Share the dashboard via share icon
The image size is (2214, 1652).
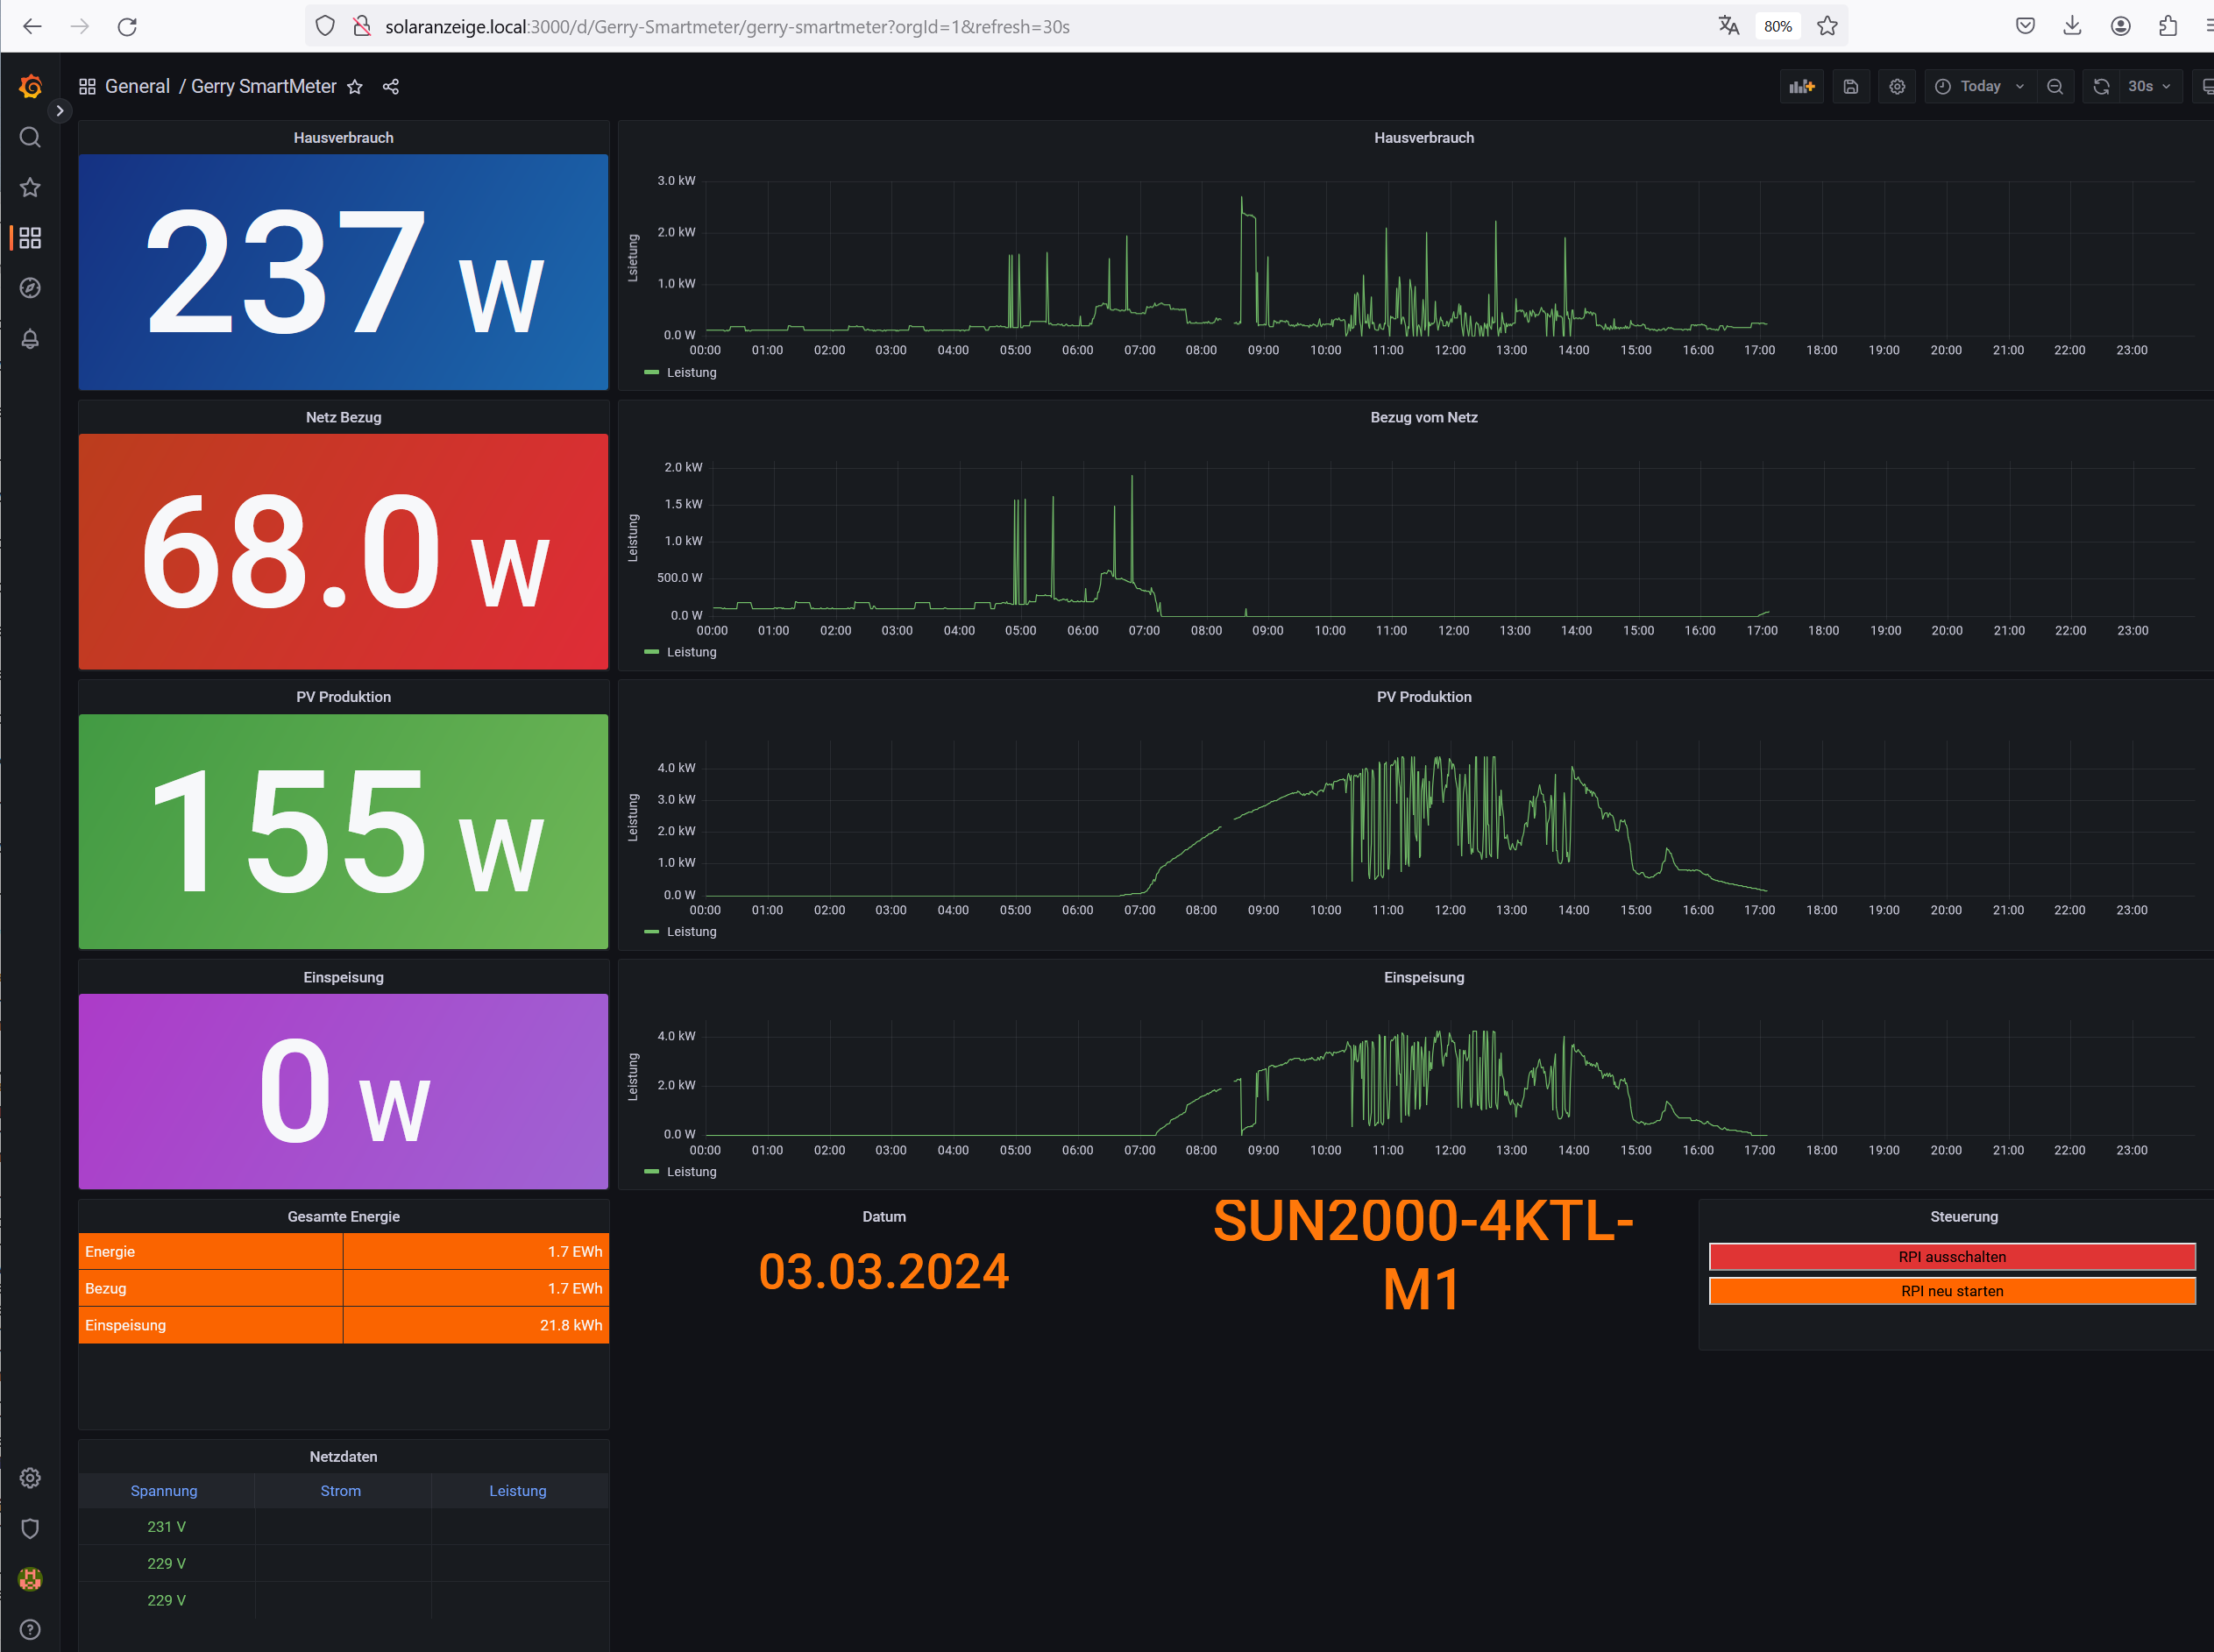click(391, 87)
